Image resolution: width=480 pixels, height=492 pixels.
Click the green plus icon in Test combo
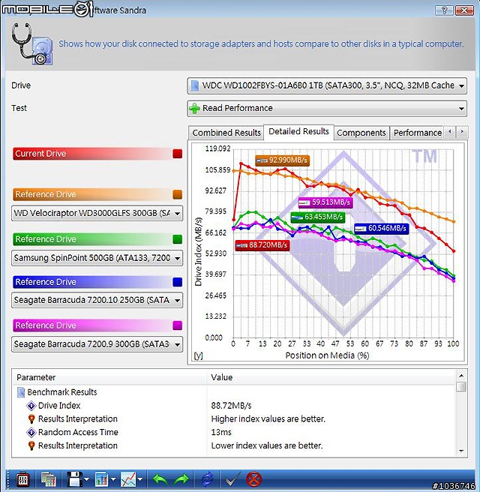click(x=194, y=109)
